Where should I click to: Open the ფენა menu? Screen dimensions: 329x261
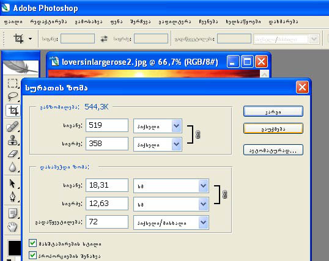[116, 21]
